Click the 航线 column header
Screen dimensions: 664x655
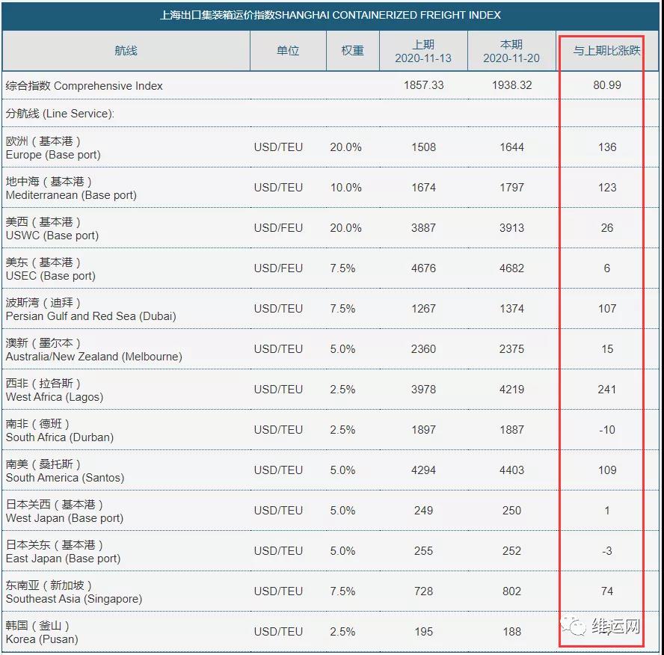126,51
